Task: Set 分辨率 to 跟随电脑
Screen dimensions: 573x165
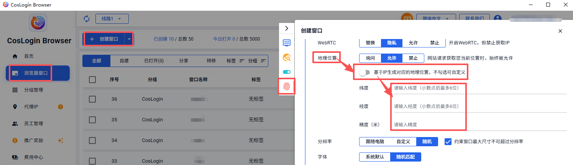Action: point(375,142)
